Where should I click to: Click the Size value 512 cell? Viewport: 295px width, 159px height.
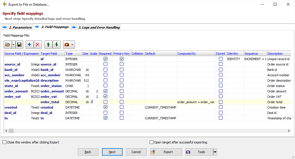point(85,80)
